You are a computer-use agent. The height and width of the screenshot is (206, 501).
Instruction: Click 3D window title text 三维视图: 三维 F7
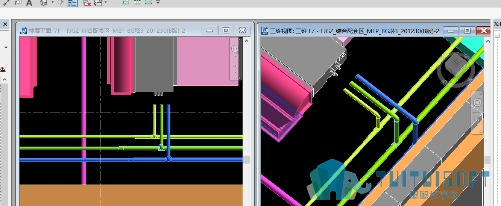click(292, 31)
